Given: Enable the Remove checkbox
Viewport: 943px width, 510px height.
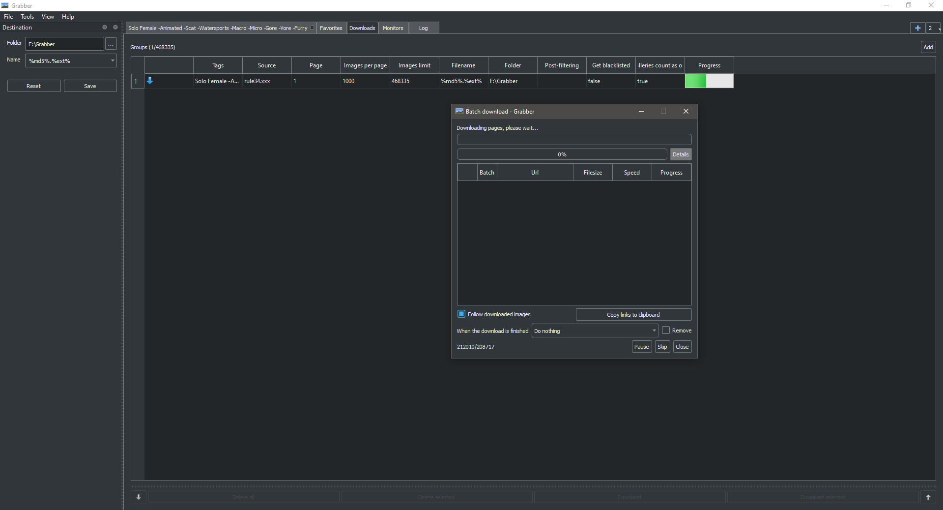Looking at the screenshot, I should (x=666, y=330).
